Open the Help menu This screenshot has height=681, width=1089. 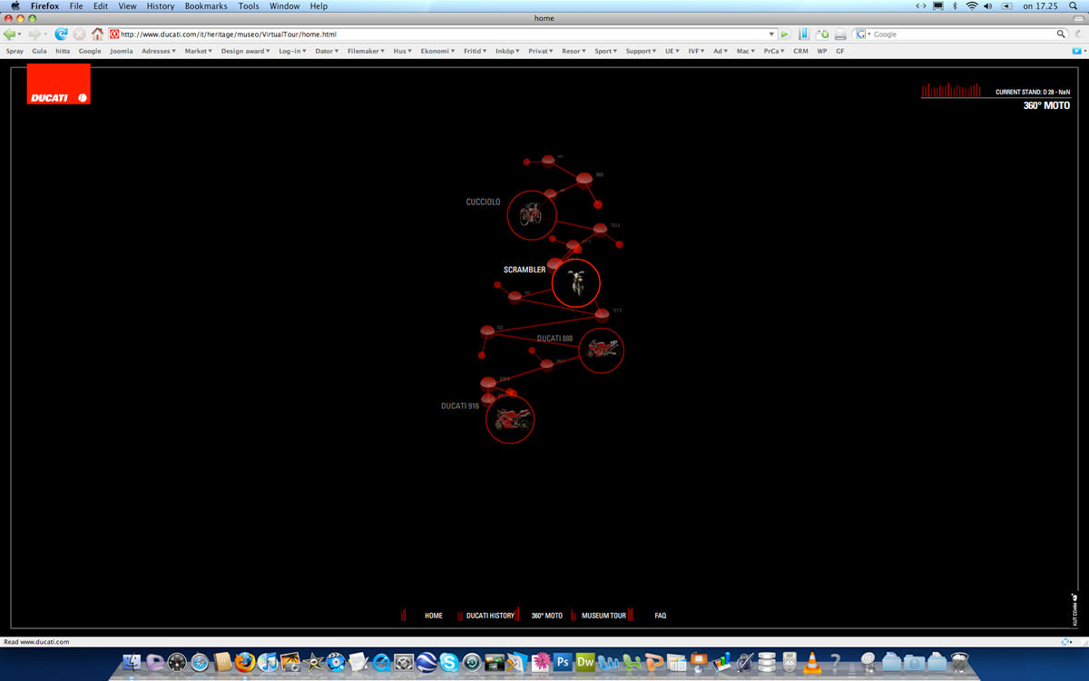319,5
